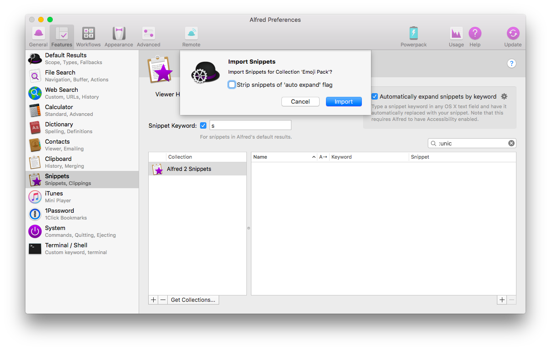Click the auto-expand A→ column header
Image resolution: width=551 pixels, height=350 pixels.
tap(323, 157)
